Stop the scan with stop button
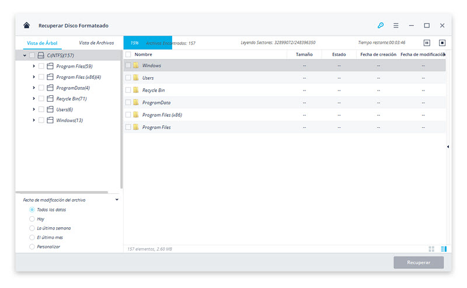 [442, 43]
